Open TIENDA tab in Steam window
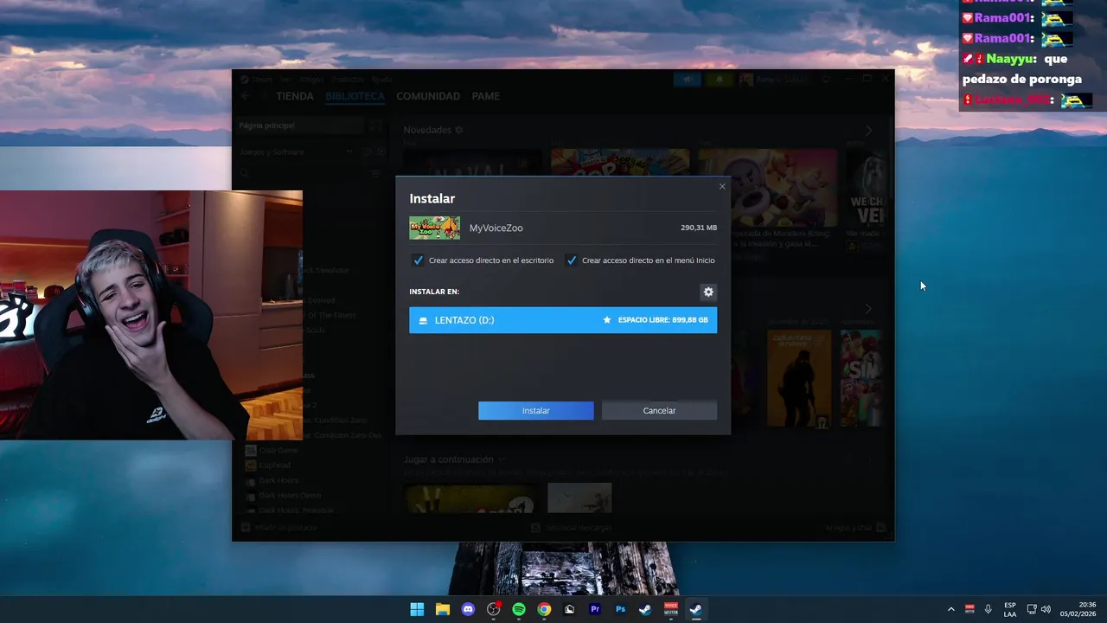The height and width of the screenshot is (623, 1107). tap(295, 96)
